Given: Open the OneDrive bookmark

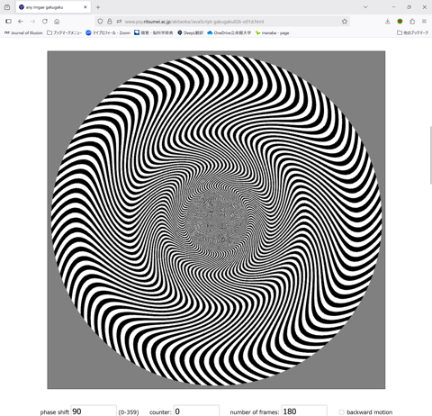Looking at the screenshot, I should 229,32.
